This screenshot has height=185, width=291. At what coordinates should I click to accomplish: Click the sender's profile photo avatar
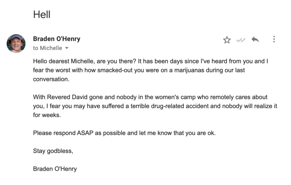[16, 43]
